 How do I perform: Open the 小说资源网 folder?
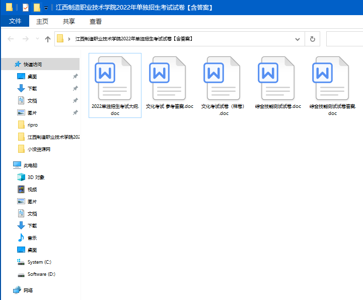pyautogui.click(x=39, y=149)
